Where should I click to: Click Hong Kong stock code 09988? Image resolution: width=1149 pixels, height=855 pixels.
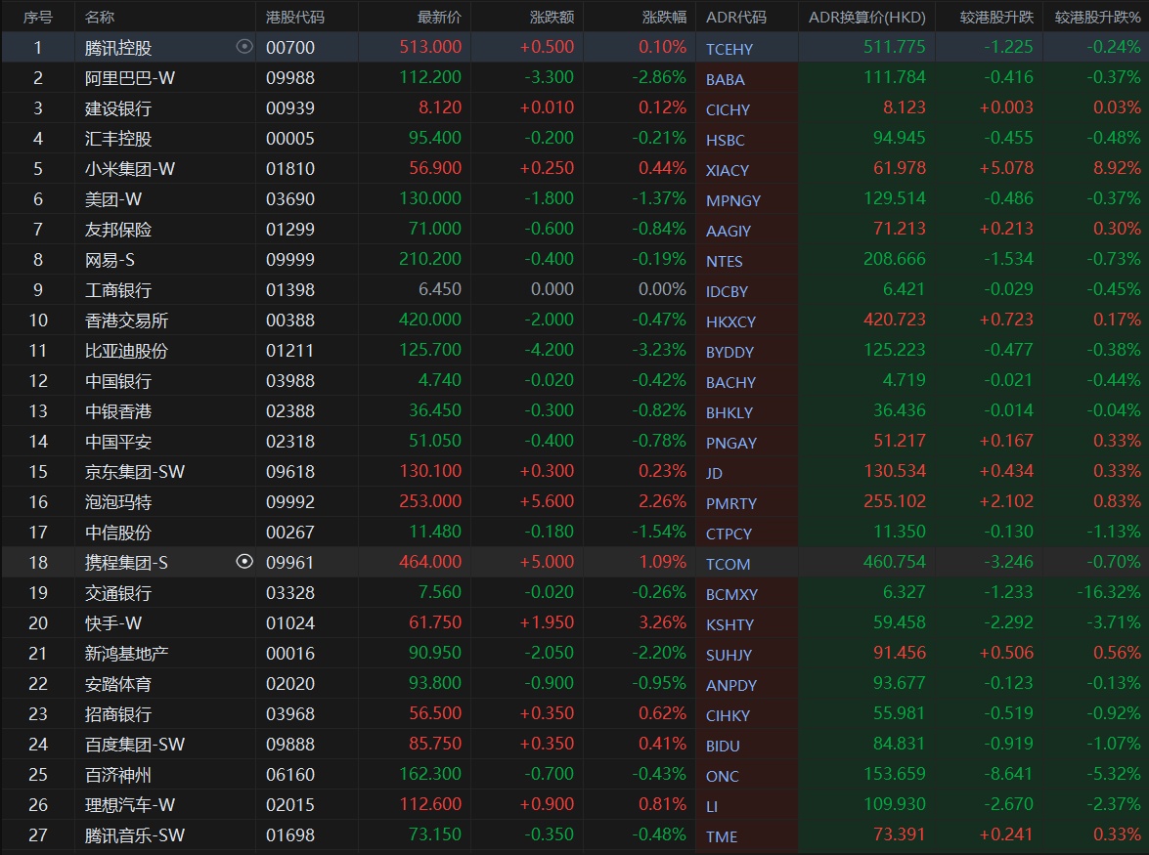click(290, 77)
